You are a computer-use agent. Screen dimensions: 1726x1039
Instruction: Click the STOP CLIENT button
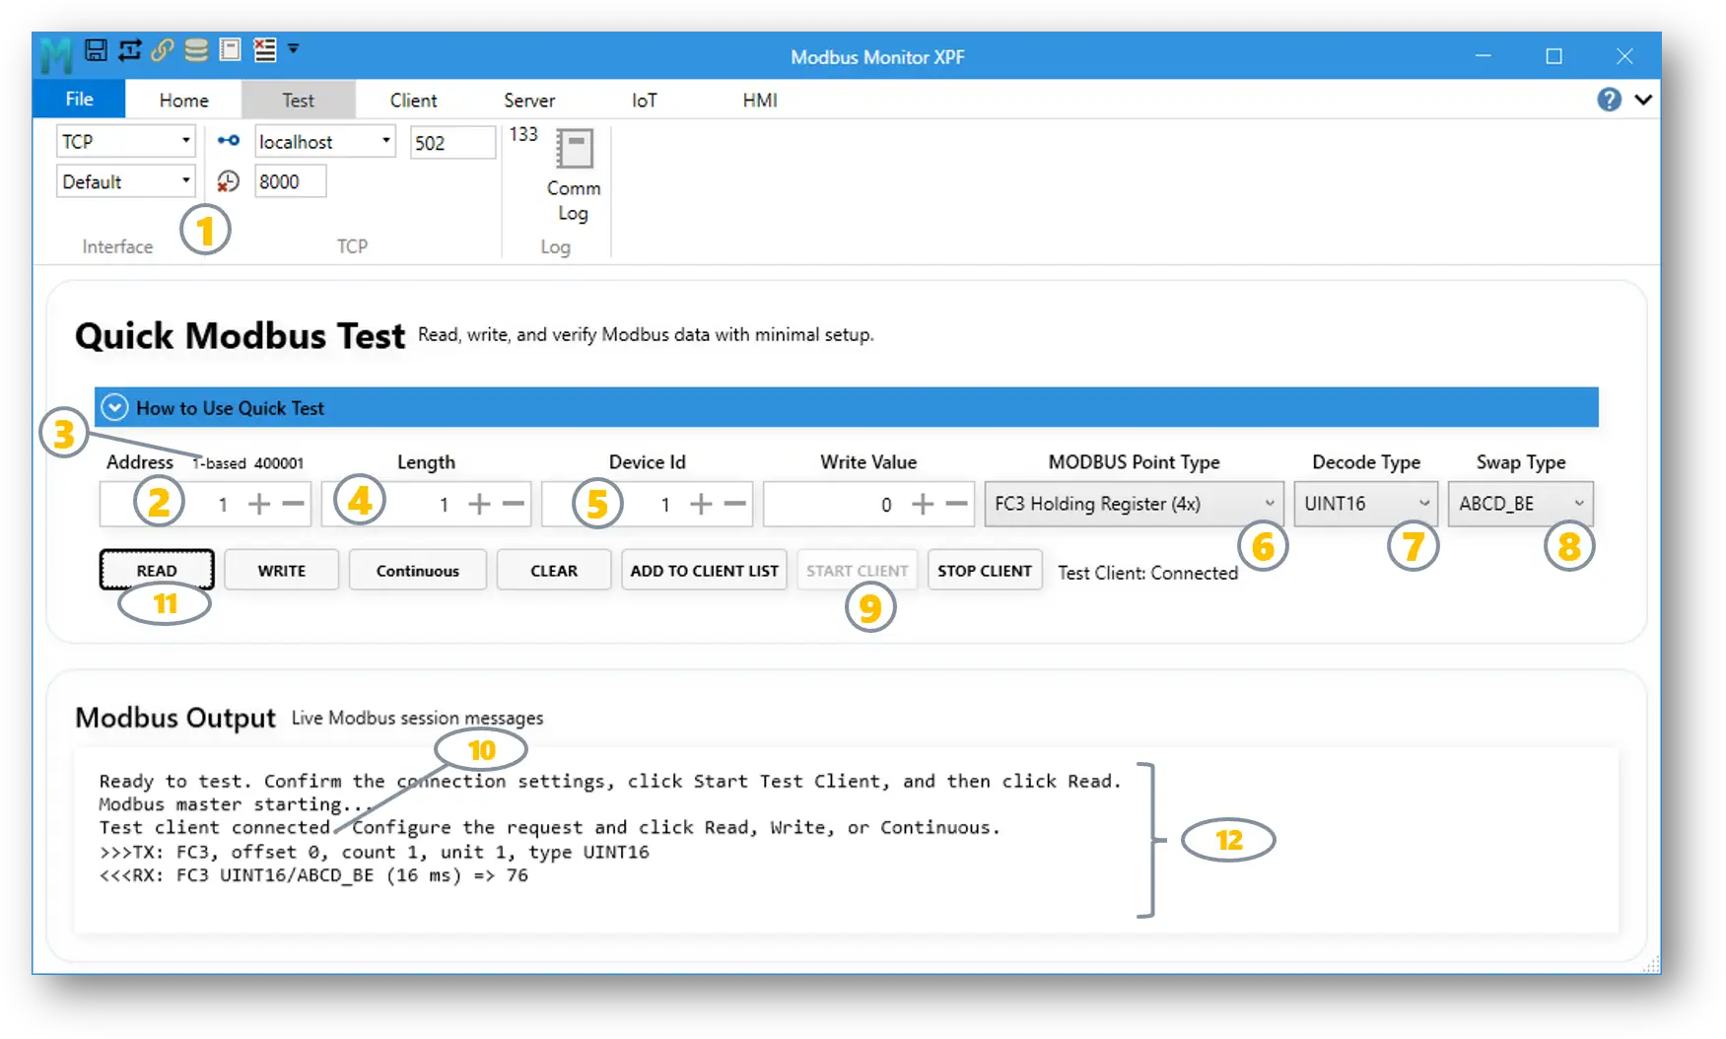pos(985,570)
